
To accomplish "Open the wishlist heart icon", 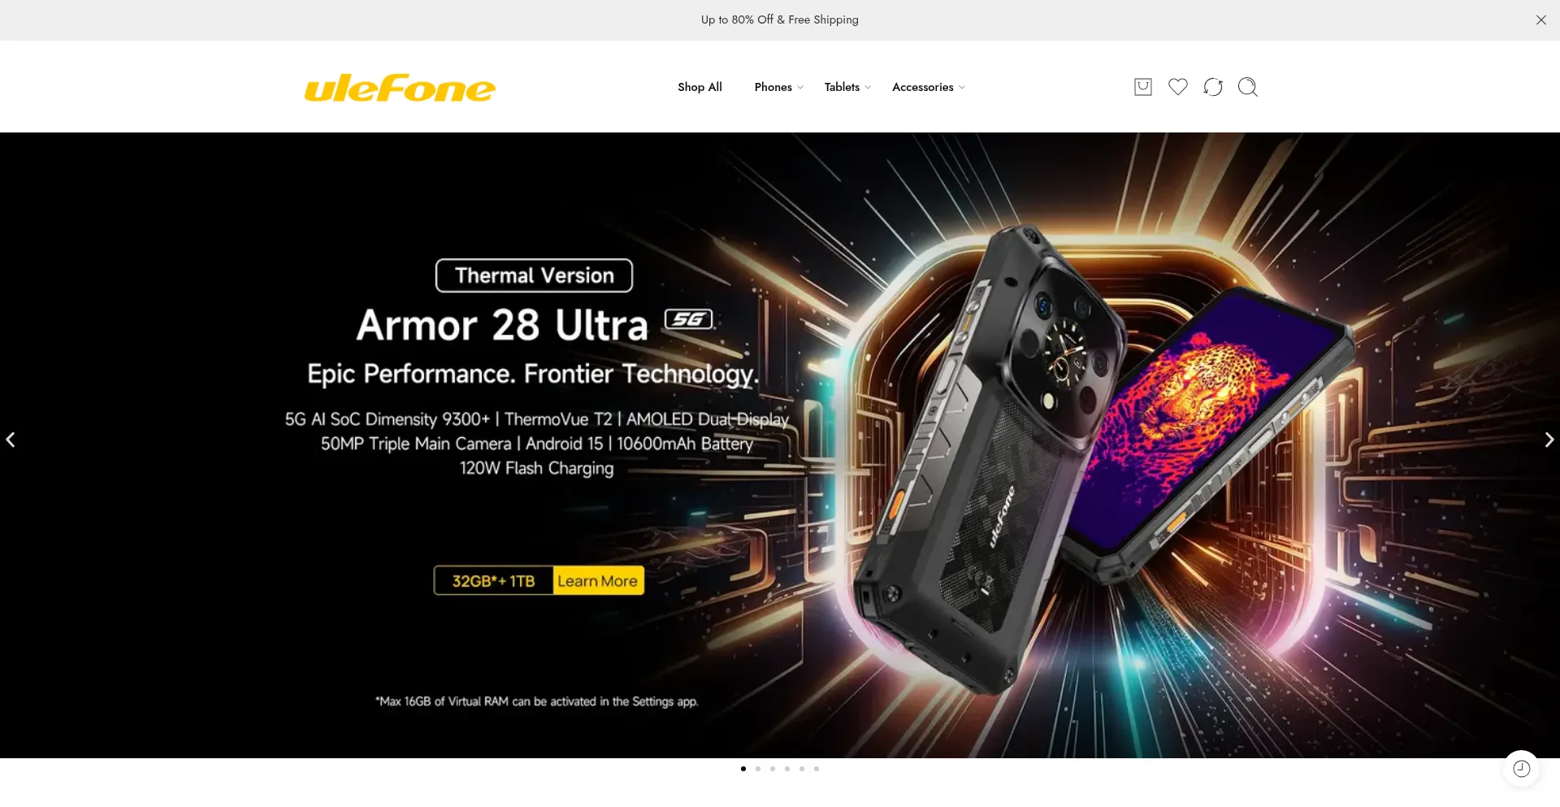I will point(1177,87).
